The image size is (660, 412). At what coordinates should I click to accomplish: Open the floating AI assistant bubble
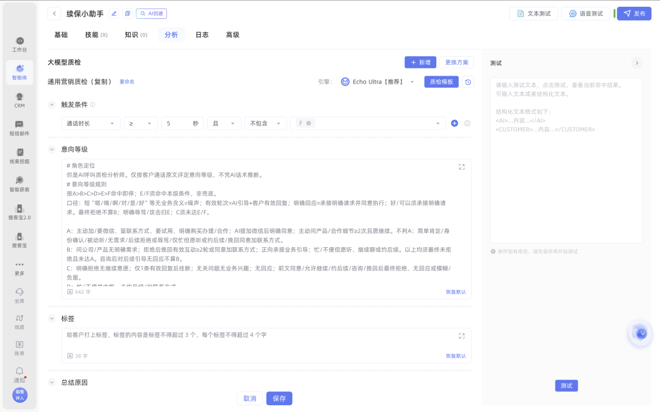(640, 334)
